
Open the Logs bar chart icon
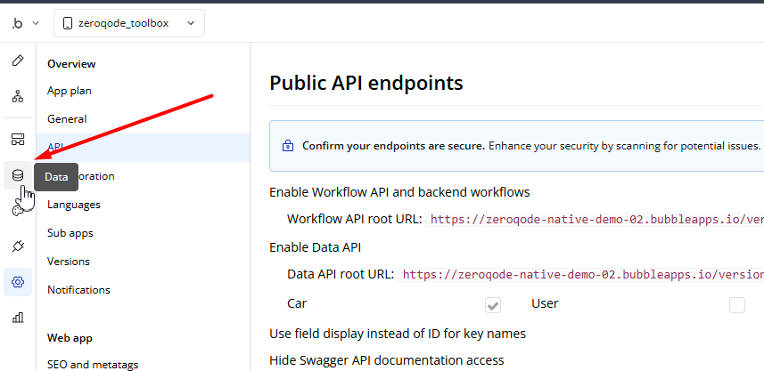click(17, 317)
